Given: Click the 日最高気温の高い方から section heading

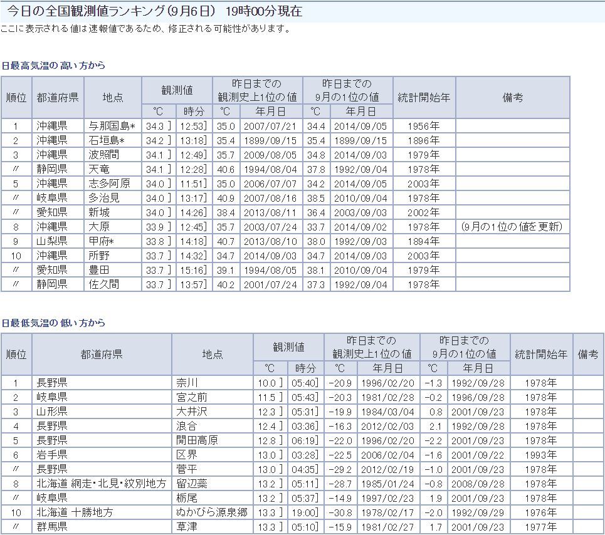Looking at the screenshot, I should [x=53, y=65].
